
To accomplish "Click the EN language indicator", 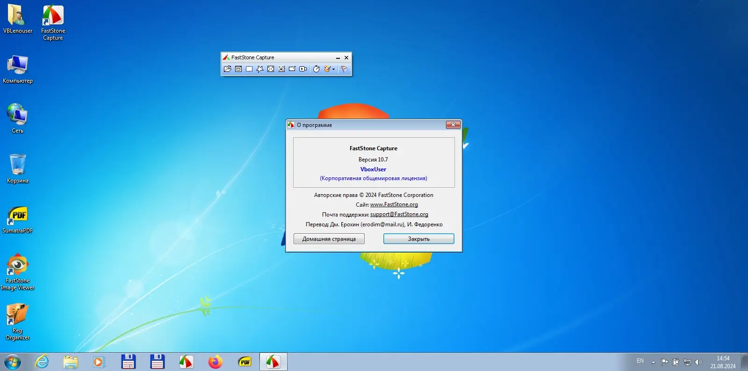I will click(640, 361).
